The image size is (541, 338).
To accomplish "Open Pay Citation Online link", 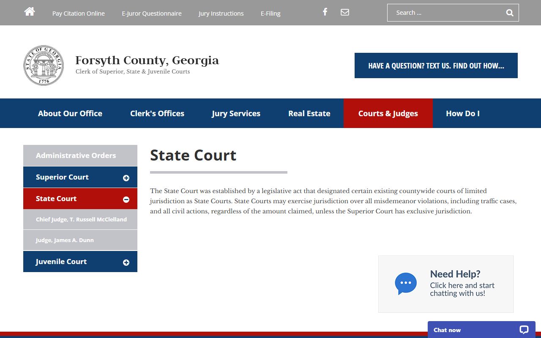I will coord(79,14).
